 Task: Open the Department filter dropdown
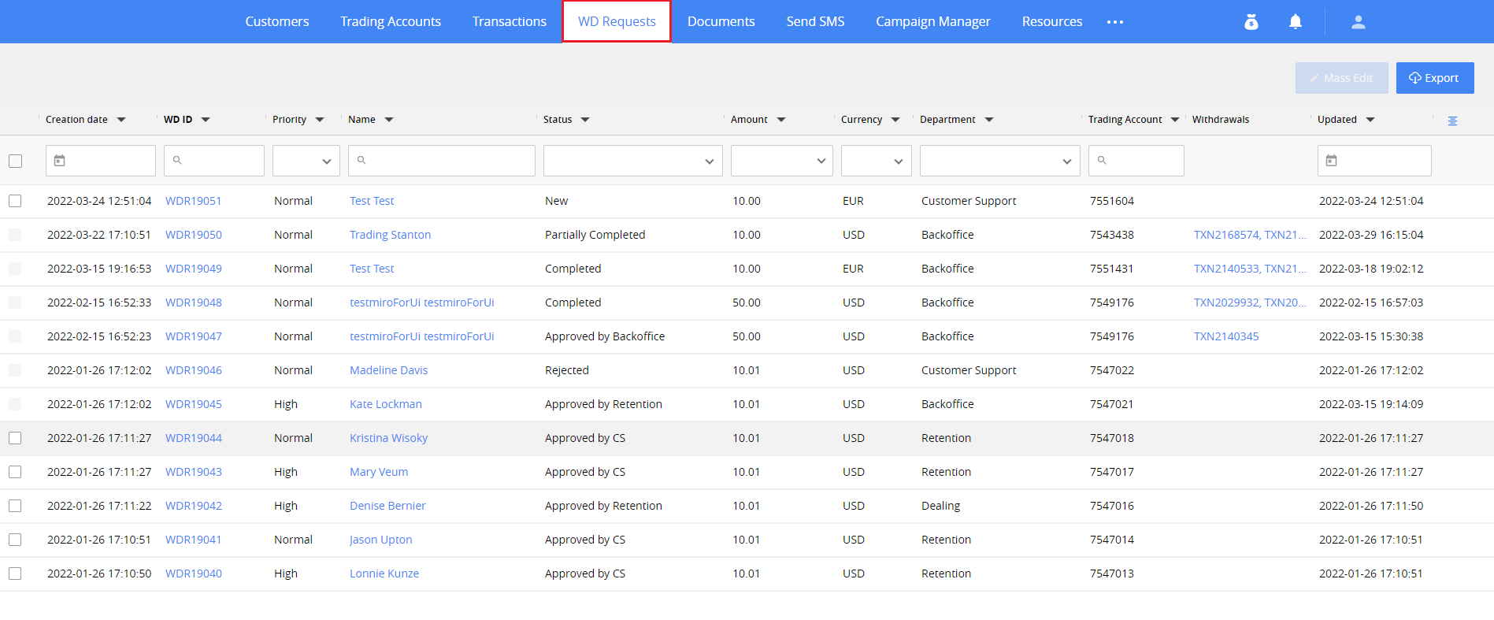tap(999, 161)
